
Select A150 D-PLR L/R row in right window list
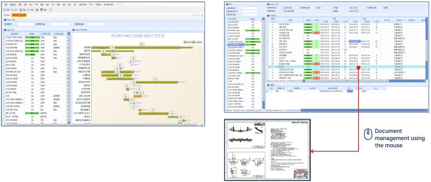click(x=244, y=33)
